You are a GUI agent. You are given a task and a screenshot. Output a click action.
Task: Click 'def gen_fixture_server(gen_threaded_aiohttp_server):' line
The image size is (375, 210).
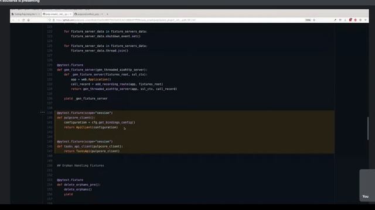pyautogui.click(x=102, y=70)
